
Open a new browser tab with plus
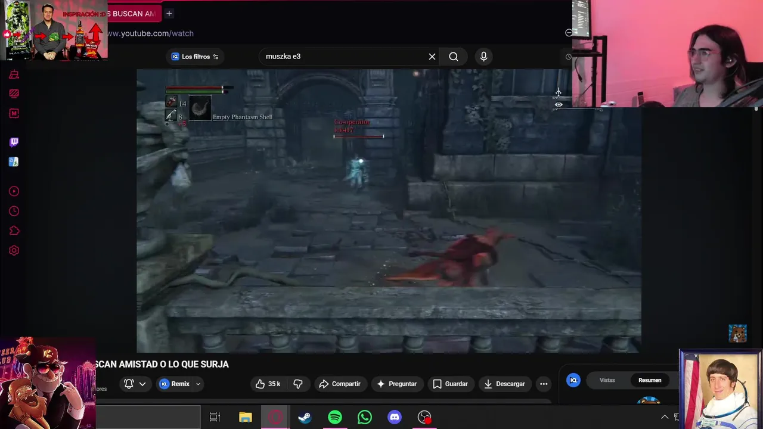click(169, 13)
